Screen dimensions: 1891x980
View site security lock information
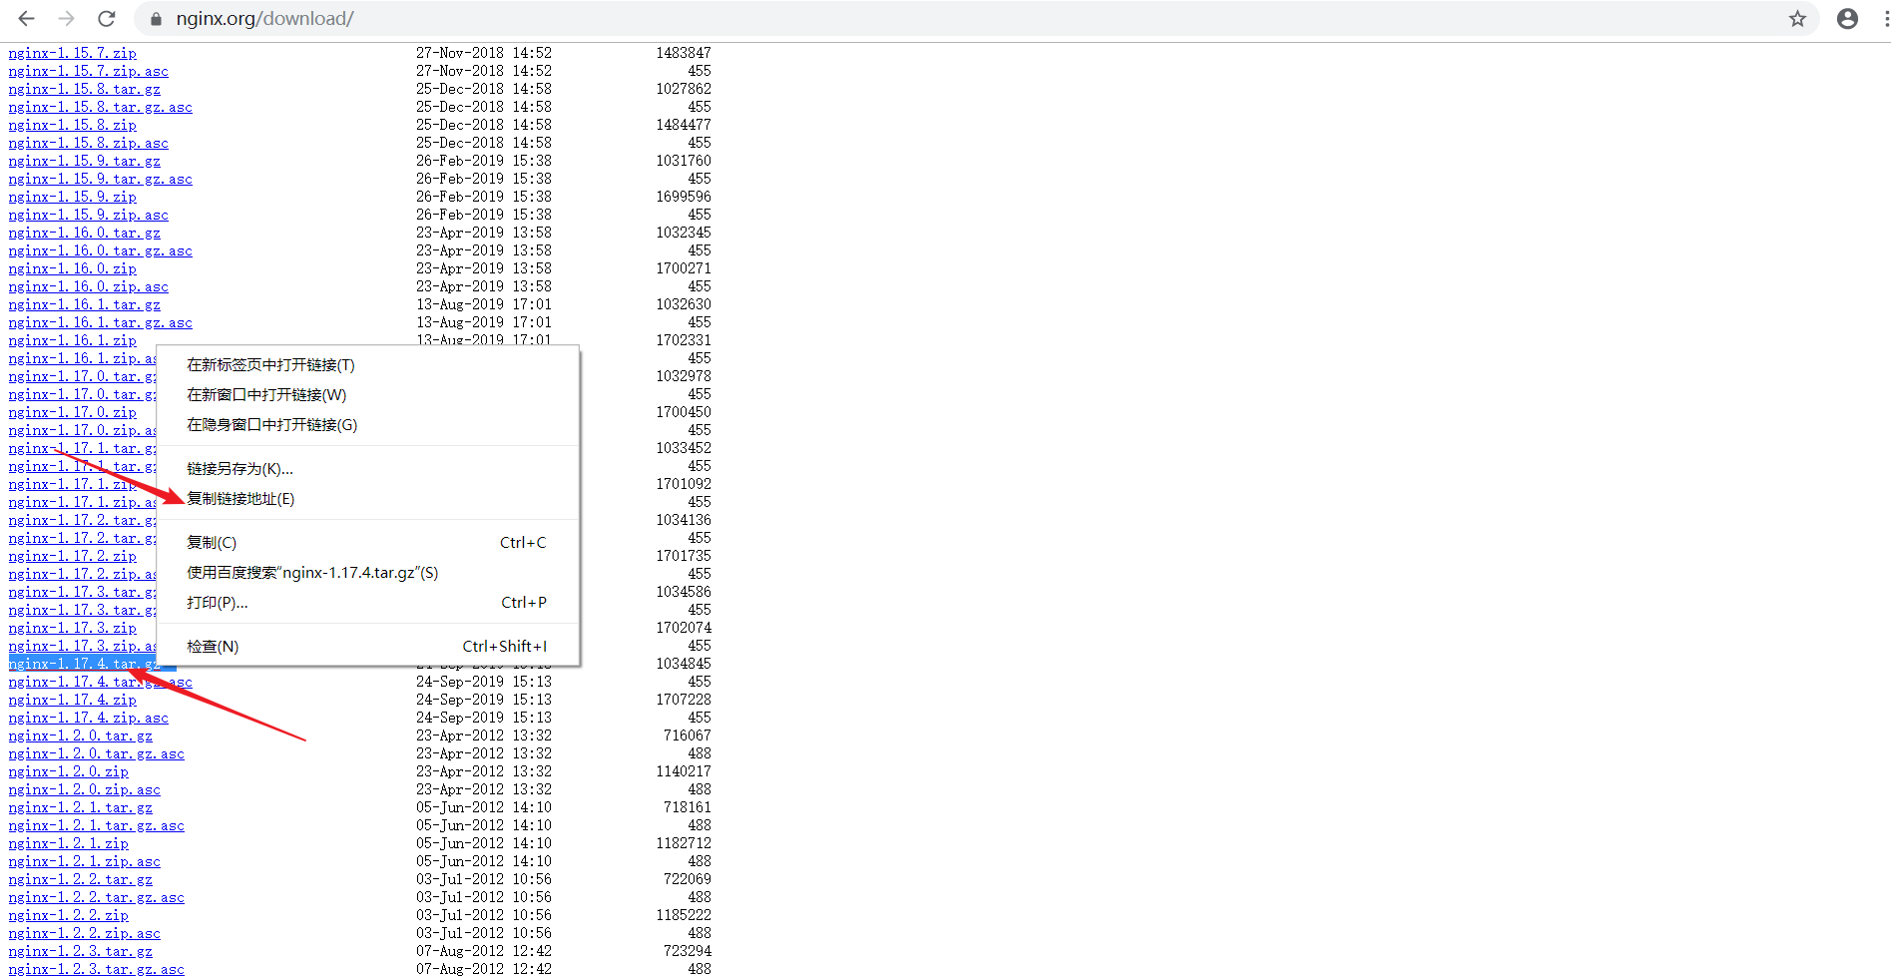coord(156,19)
